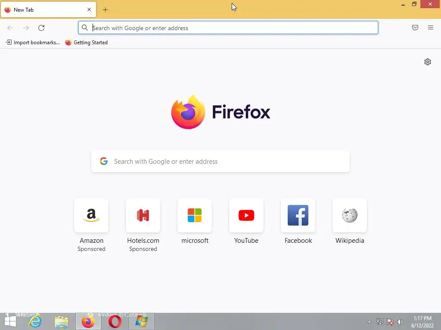
Task: Open the microsoft shortcut tile
Action: pyautogui.click(x=195, y=216)
